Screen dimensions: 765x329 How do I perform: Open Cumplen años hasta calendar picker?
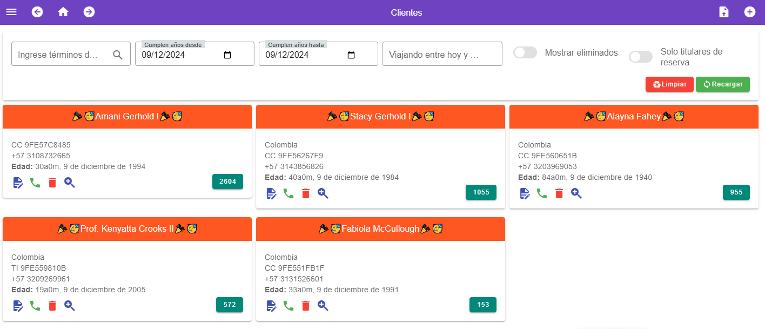351,55
